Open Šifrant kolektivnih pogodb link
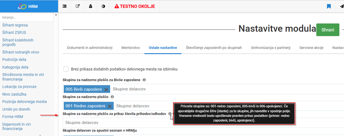The image size is (344, 136). click(x=18, y=43)
